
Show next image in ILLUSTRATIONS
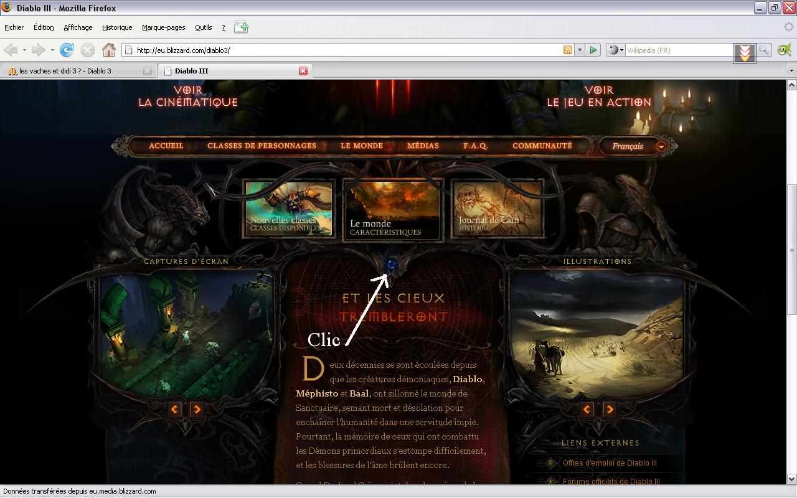click(610, 409)
